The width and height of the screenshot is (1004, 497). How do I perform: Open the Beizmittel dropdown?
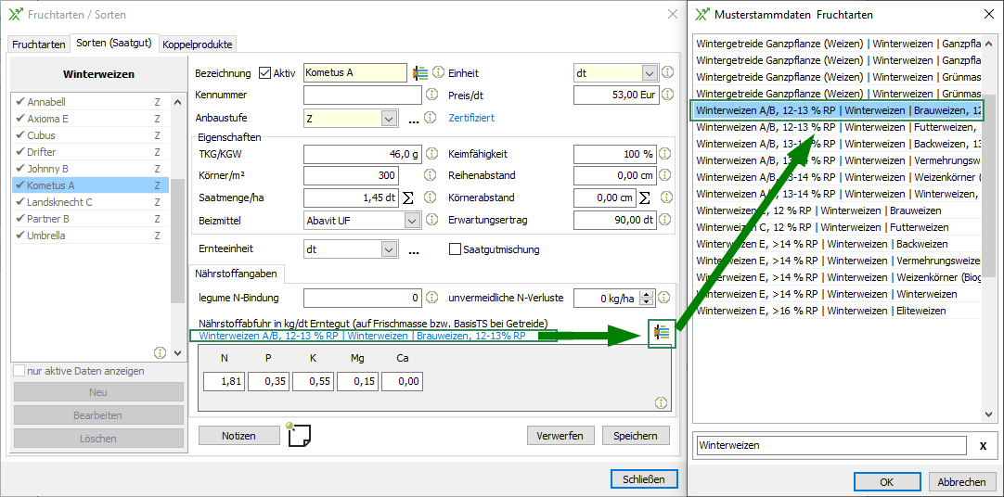pyautogui.click(x=412, y=221)
